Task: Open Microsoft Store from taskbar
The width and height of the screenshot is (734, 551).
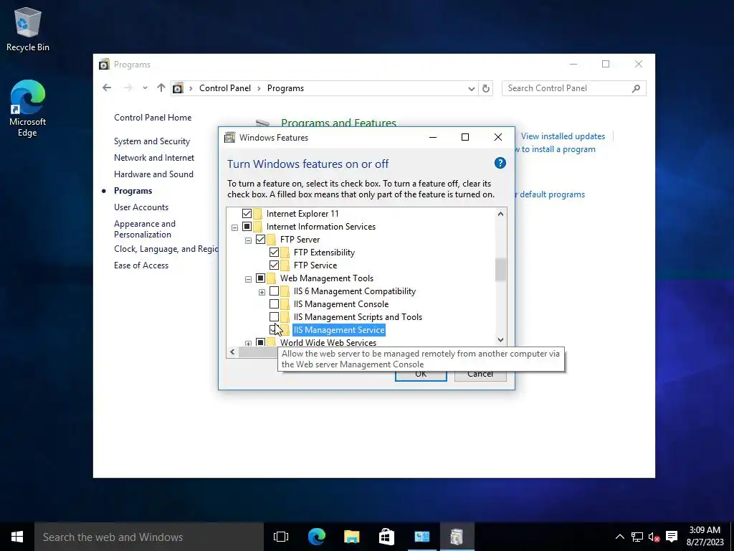Action: click(x=386, y=537)
